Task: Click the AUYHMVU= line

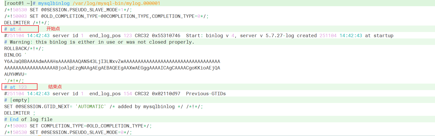Action: 15,74
